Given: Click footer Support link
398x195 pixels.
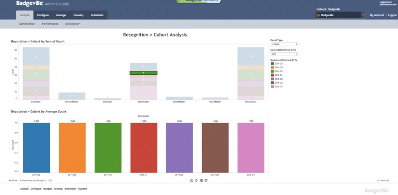Looking at the screenshot, I should (83, 189).
